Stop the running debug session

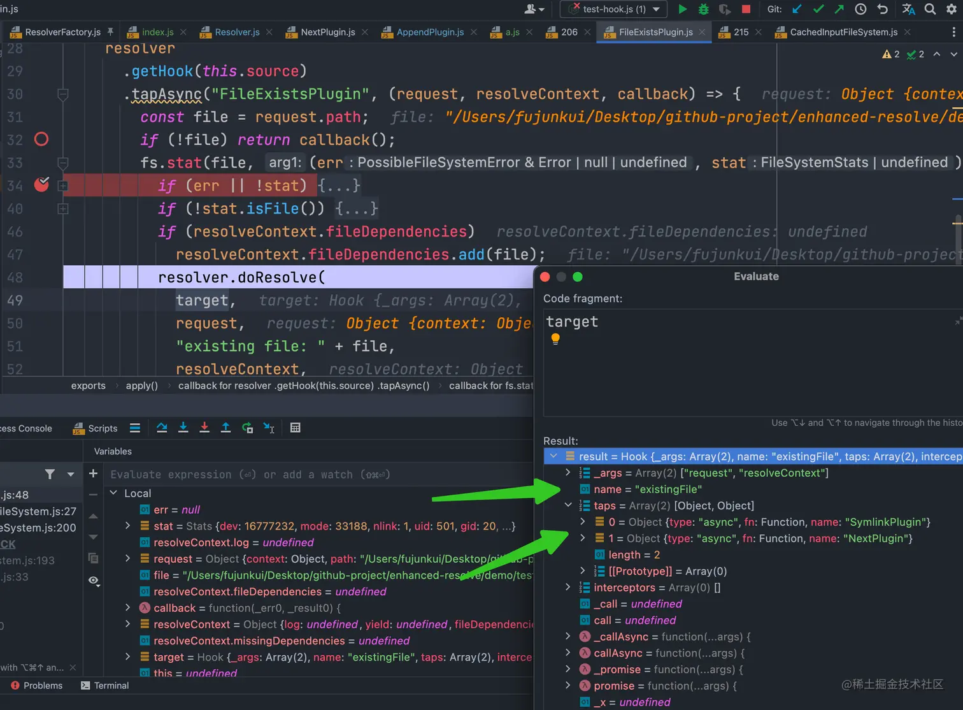746,9
